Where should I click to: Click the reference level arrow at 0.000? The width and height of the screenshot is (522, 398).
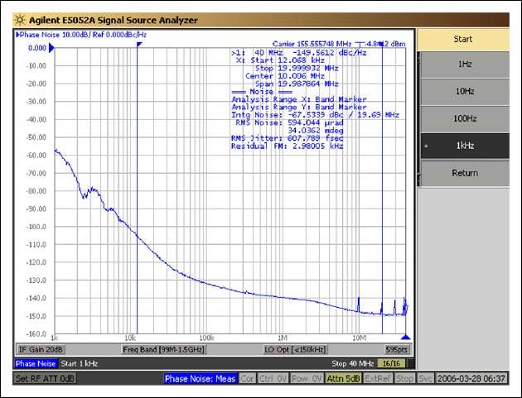point(51,49)
